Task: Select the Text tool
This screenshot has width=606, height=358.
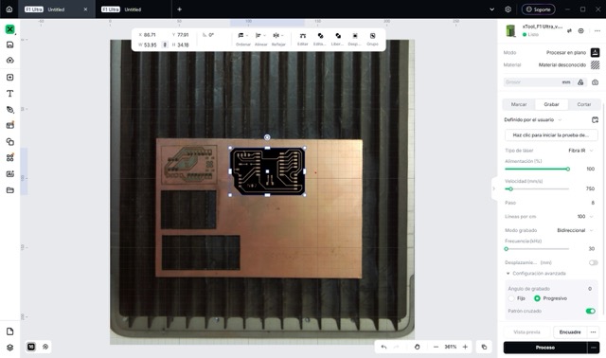Action: click(x=10, y=94)
